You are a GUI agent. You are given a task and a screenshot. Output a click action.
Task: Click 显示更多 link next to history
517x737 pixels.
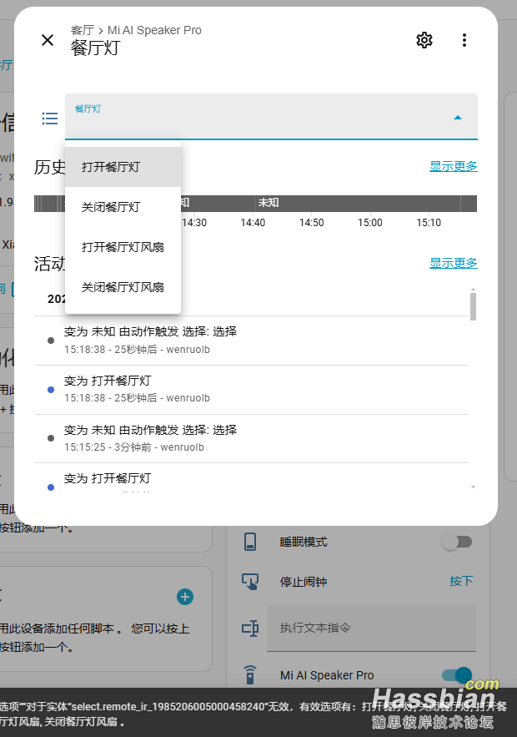coord(453,166)
